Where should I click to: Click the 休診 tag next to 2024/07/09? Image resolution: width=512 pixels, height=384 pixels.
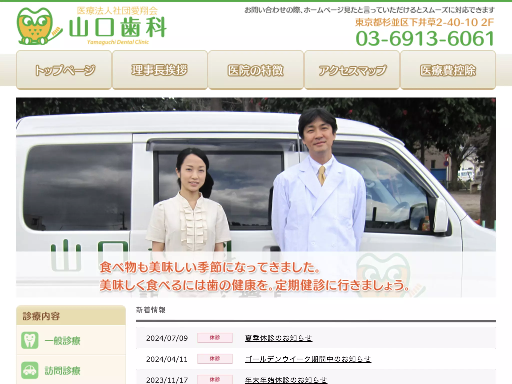tap(215, 338)
